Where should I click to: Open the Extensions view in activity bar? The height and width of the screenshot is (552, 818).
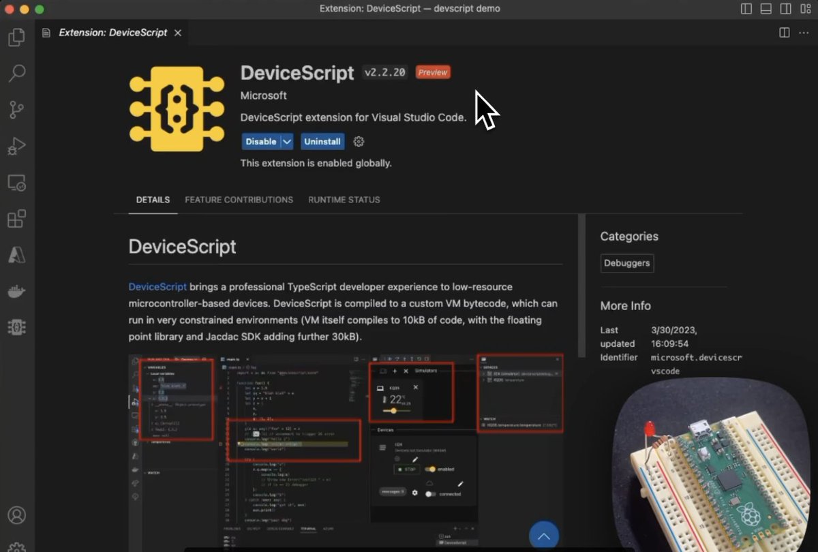(16, 219)
